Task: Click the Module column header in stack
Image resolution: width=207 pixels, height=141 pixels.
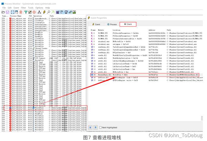Action: coord(101,30)
